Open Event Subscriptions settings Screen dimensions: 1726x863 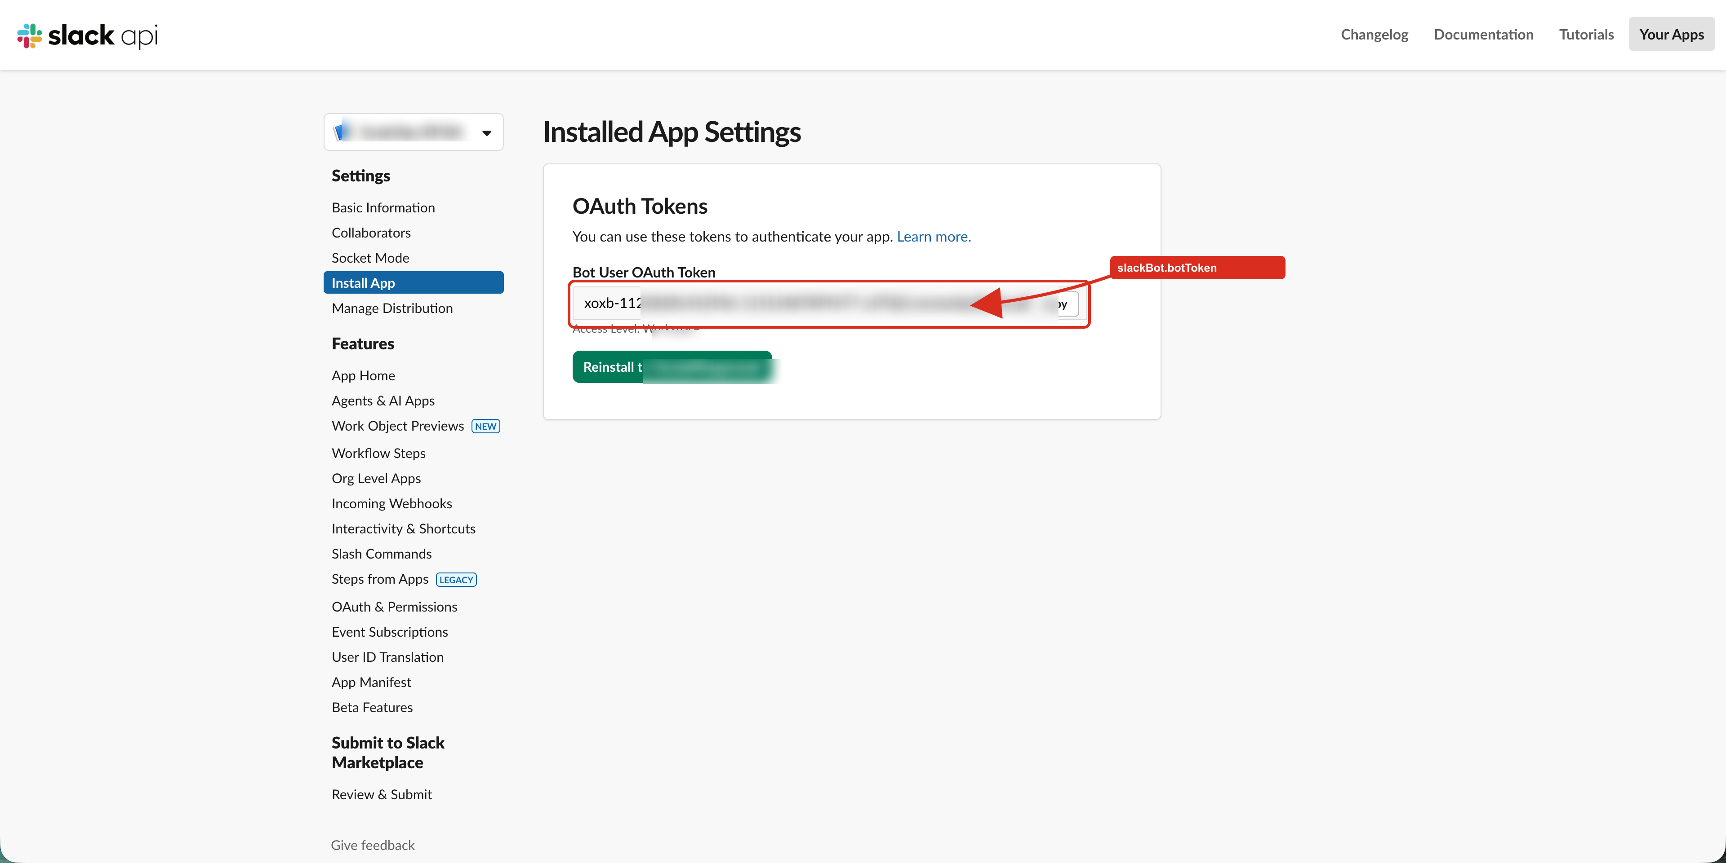(389, 632)
